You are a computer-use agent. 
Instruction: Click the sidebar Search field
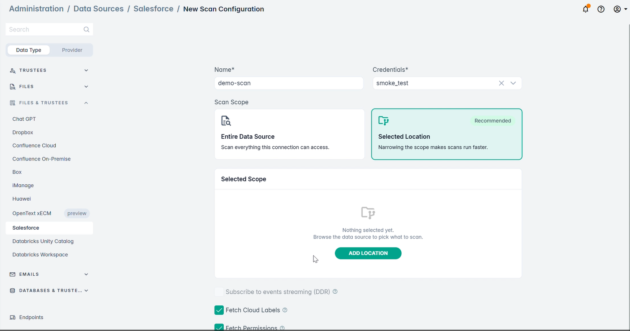click(x=49, y=29)
